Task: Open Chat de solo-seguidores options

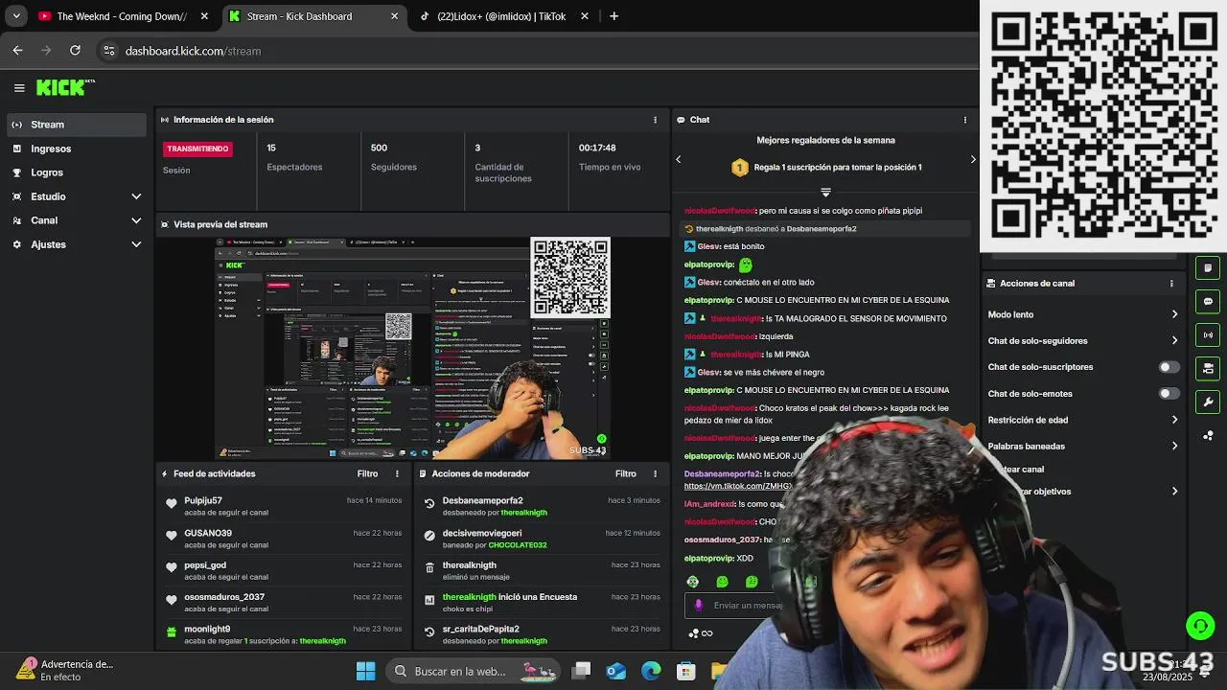Action: pyautogui.click(x=1083, y=341)
